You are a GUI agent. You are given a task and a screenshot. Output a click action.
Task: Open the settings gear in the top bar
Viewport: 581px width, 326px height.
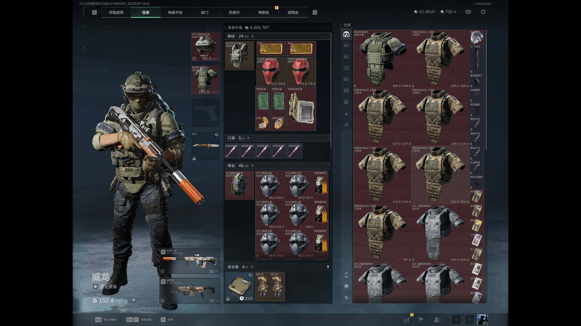point(483,12)
